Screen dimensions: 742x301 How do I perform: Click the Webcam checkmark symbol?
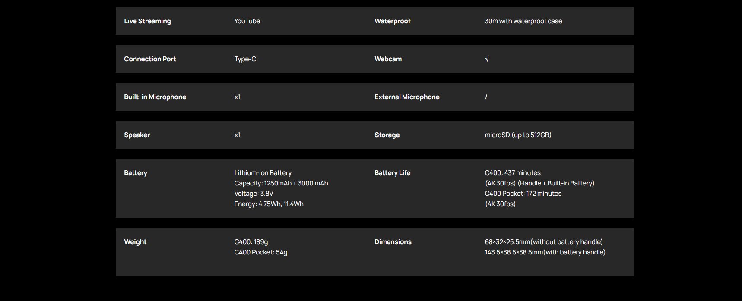point(487,59)
